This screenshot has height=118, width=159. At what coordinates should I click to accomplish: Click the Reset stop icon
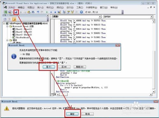pos(55,12)
